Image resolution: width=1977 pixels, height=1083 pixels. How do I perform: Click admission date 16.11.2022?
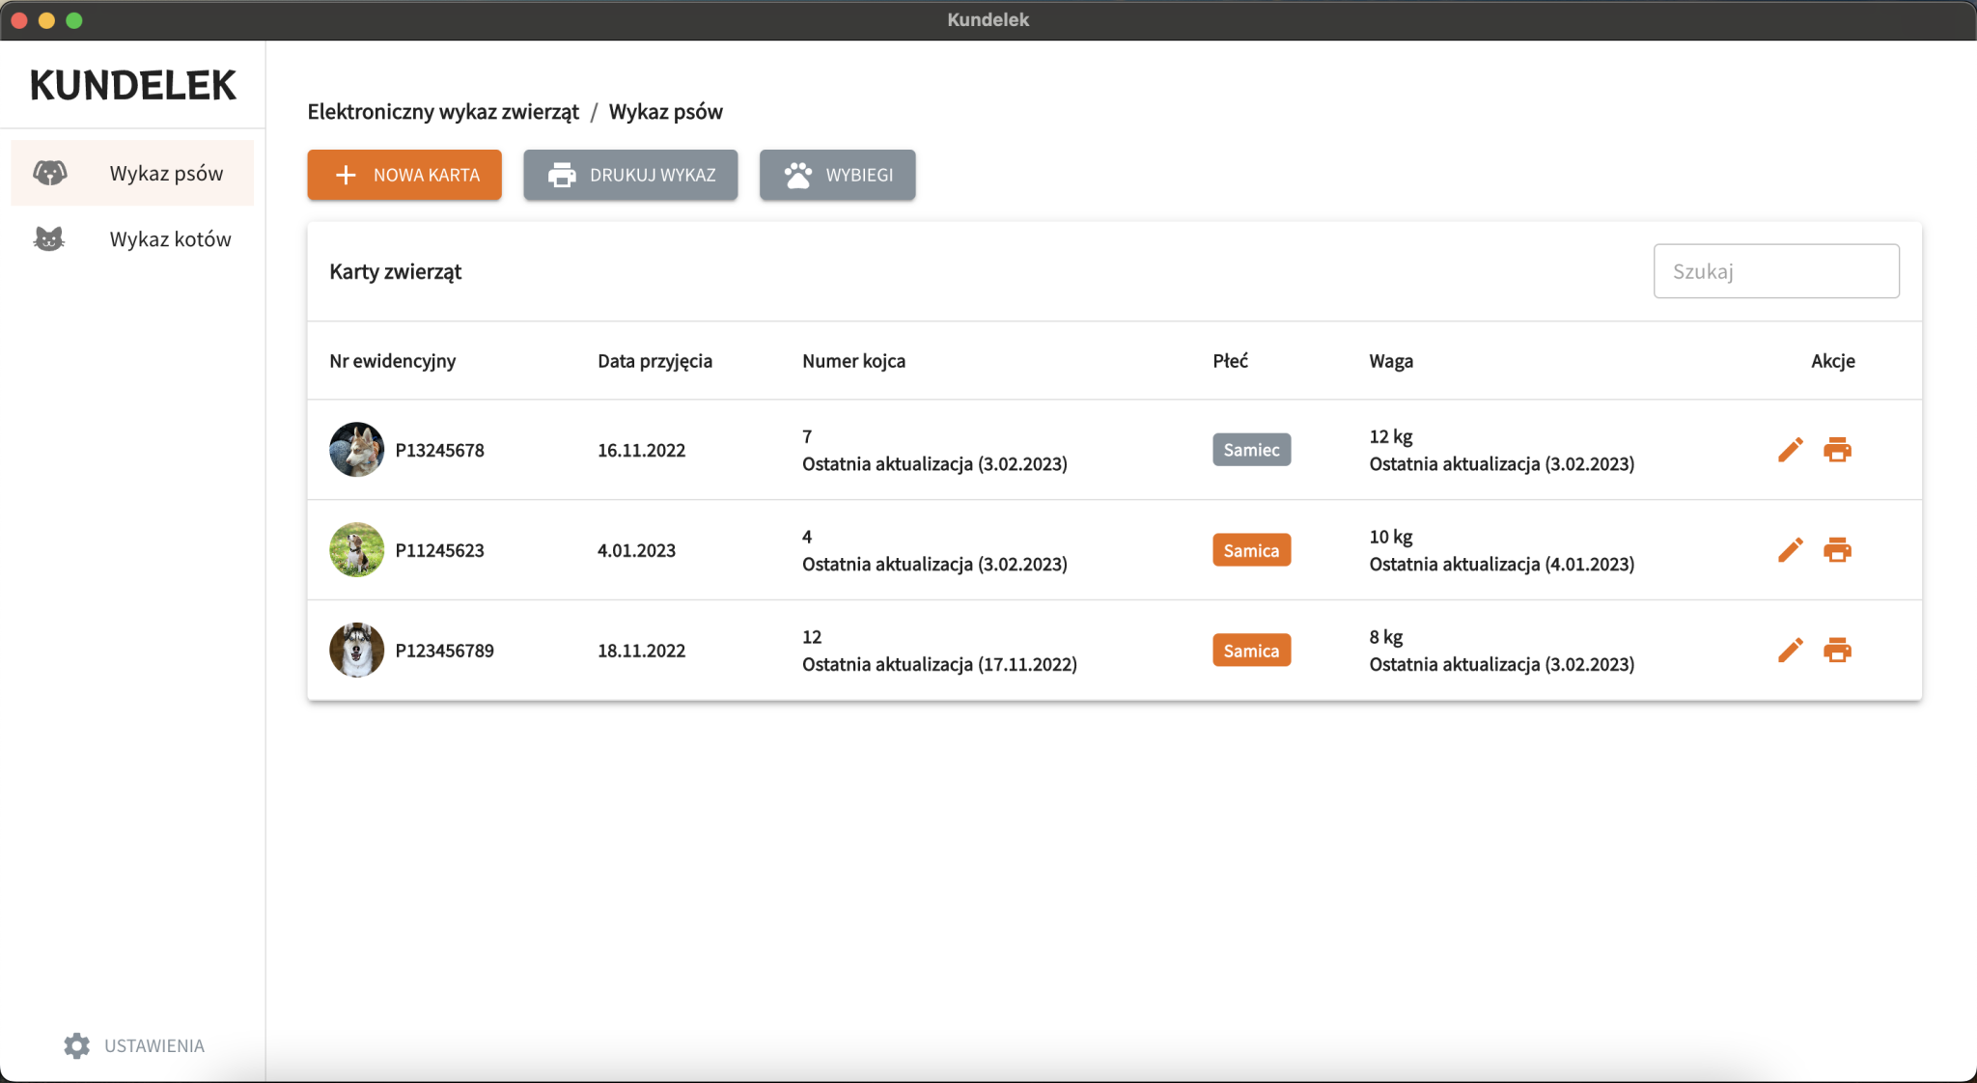pyautogui.click(x=641, y=451)
